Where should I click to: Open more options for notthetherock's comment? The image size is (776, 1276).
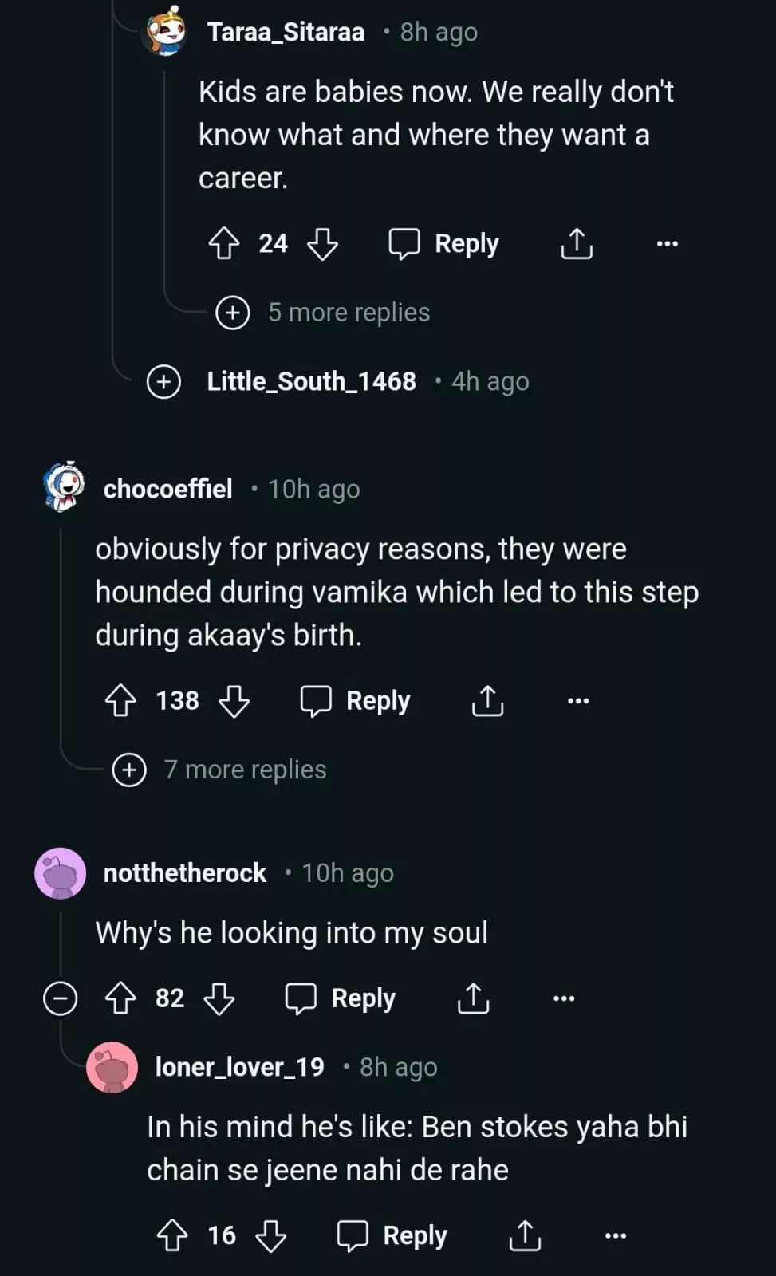(563, 998)
